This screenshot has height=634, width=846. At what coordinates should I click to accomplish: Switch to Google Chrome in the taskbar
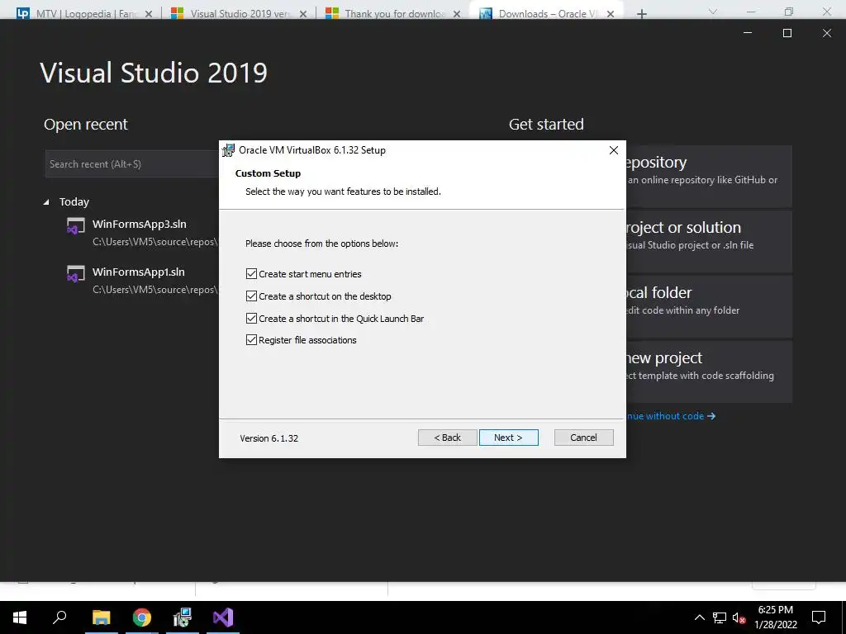[142, 617]
